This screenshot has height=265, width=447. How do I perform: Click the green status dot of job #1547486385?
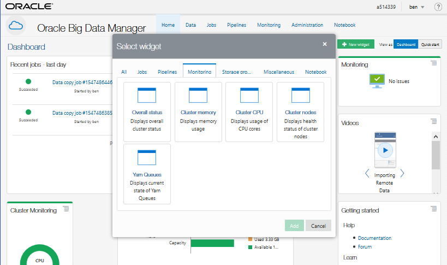coord(28,112)
